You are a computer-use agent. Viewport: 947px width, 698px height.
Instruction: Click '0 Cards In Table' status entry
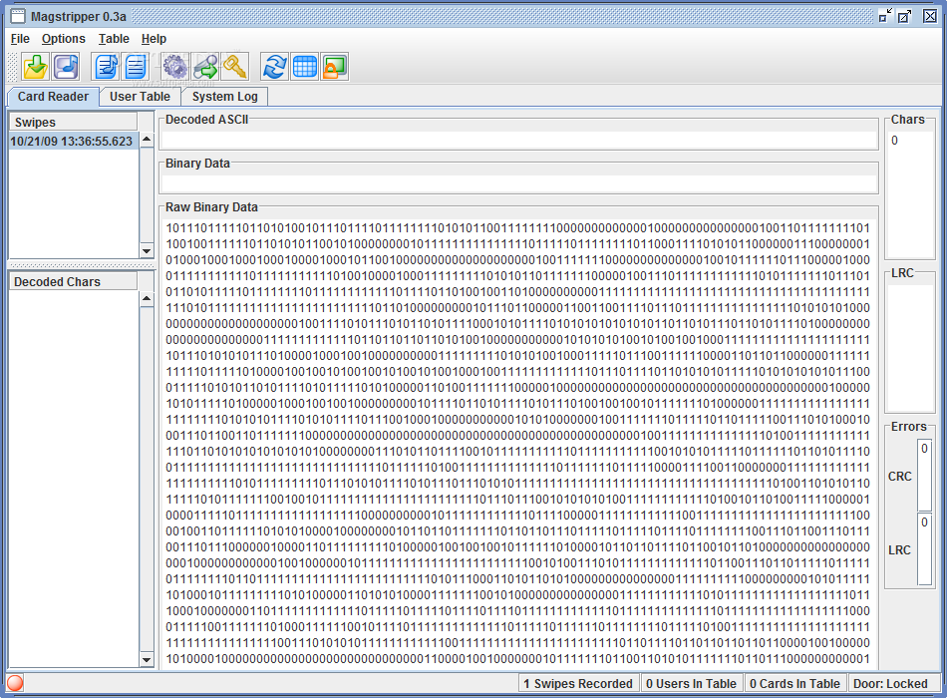[x=794, y=683]
